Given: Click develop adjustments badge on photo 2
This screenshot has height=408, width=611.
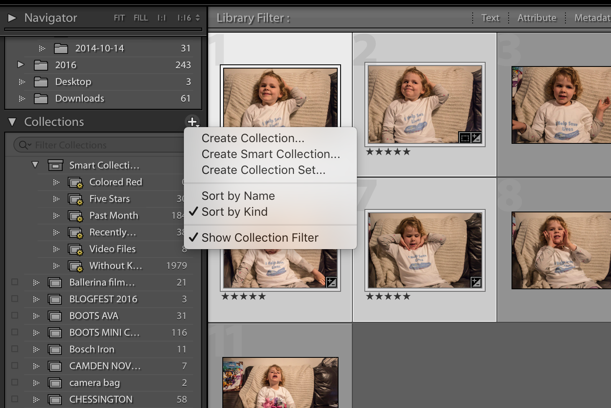Looking at the screenshot, I should coord(476,138).
